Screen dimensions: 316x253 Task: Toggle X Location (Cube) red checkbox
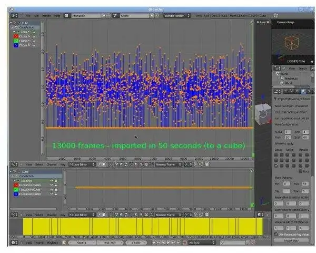pyautogui.click(x=15, y=185)
